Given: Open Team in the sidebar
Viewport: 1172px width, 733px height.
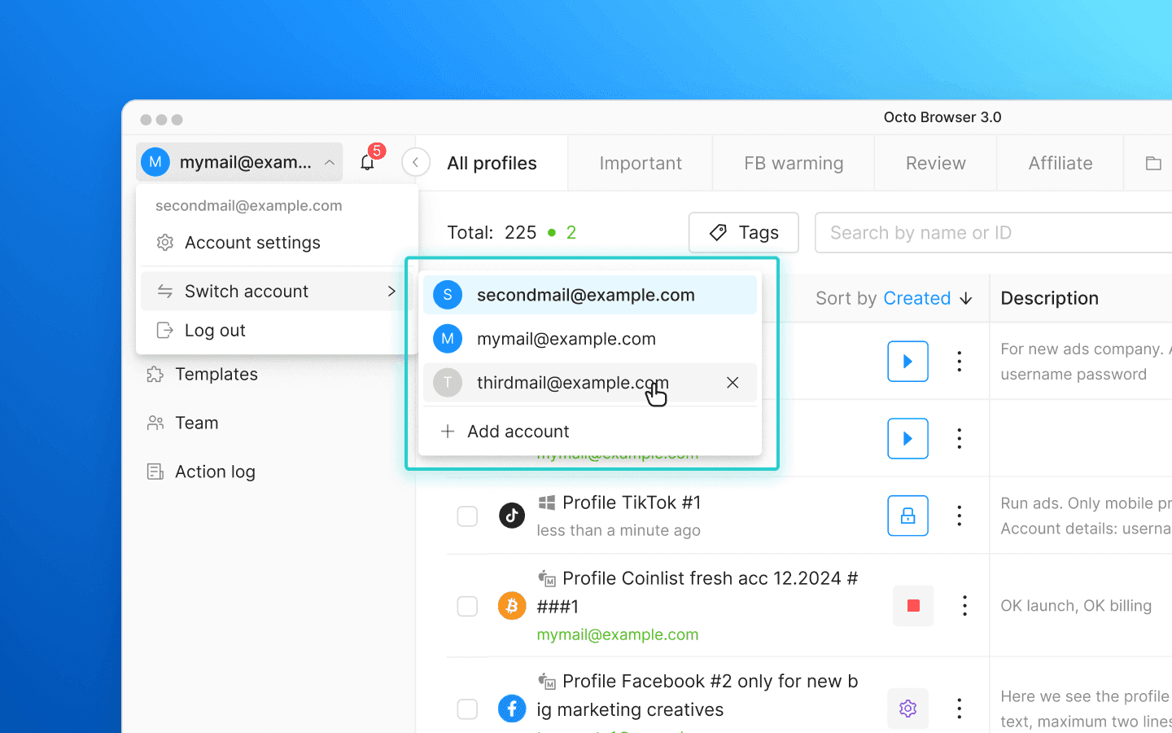Looking at the screenshot, I should pyautogui.click(x=197, y=423).
